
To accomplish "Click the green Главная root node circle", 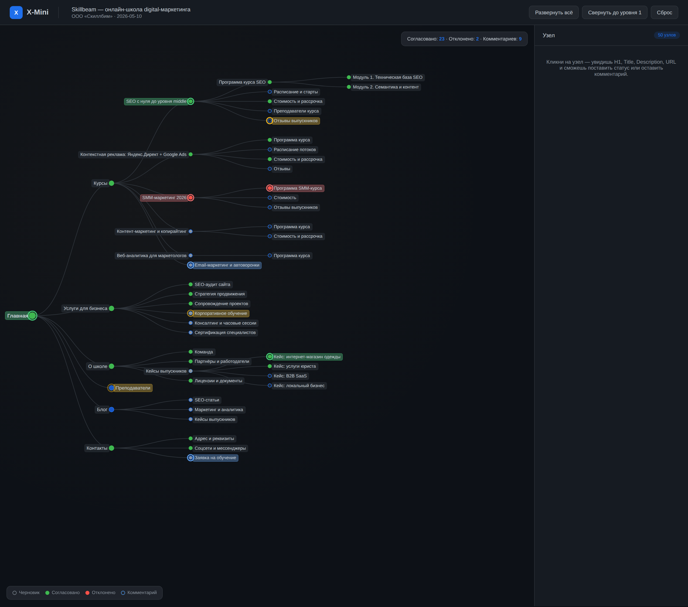I will click(x=32, y=316).
